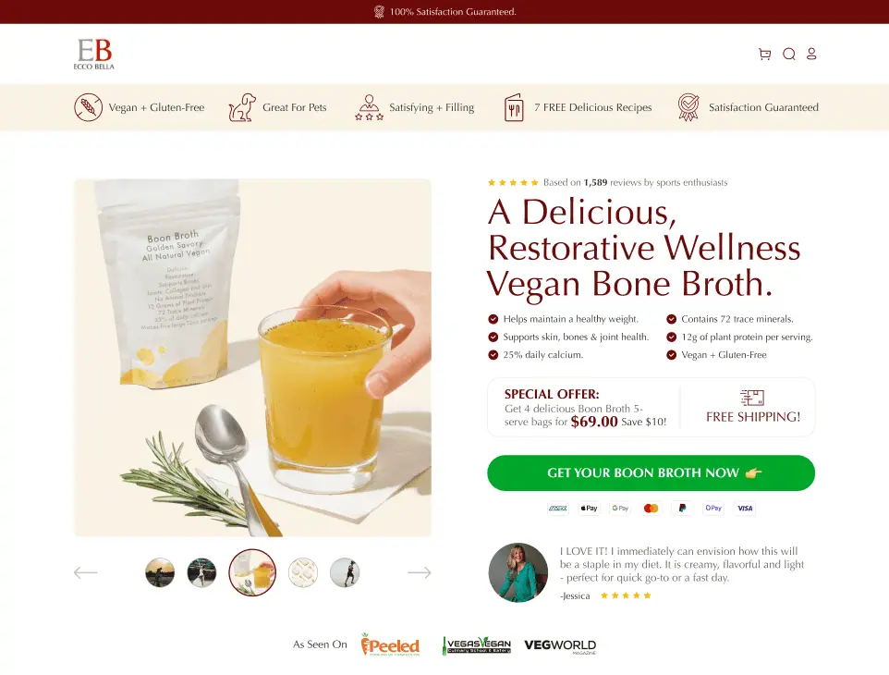This screenshot has height=675, width=889.
Task: Click GET YOUR BOON BROTH NOW button
Action: point(651,473)
